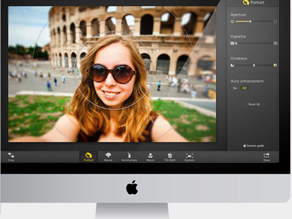Switch to Nature mode tab

click(x=108, y=157)
